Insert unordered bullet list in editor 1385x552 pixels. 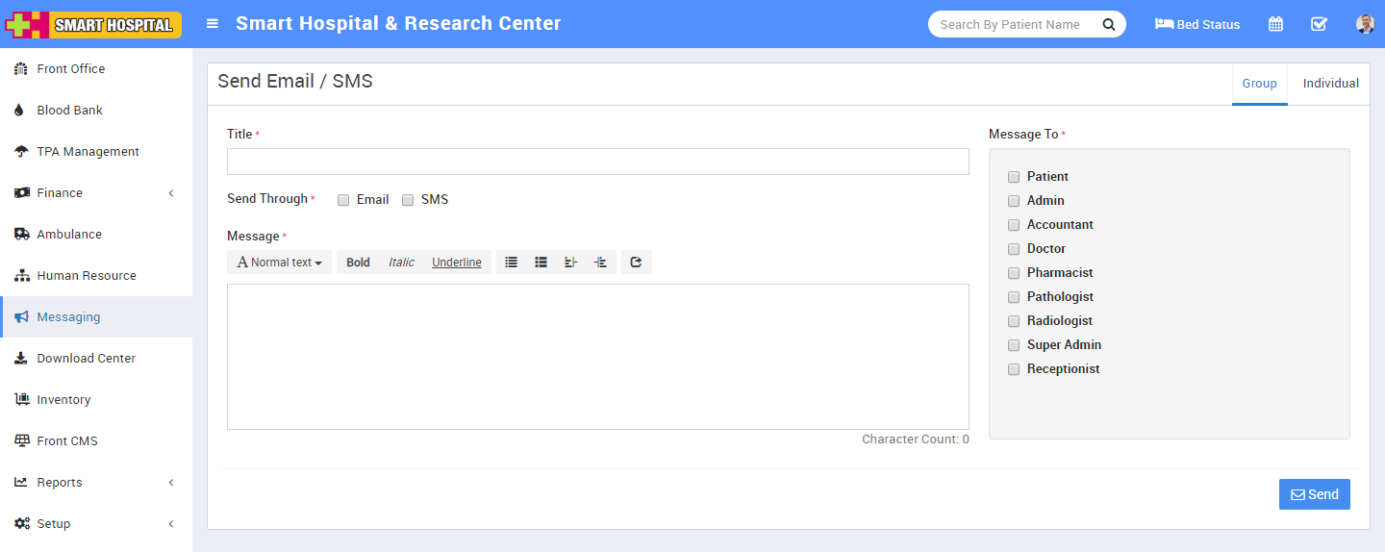point(512,263)
